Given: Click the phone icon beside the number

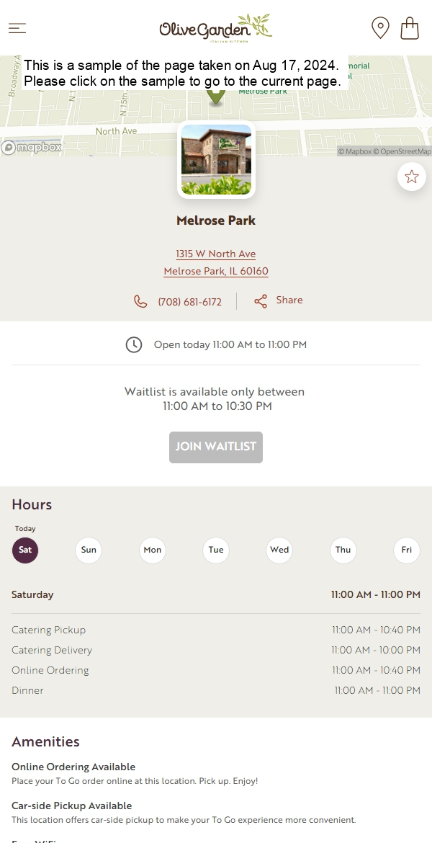Looking at the screenshot, I should [x=140, y=301].
